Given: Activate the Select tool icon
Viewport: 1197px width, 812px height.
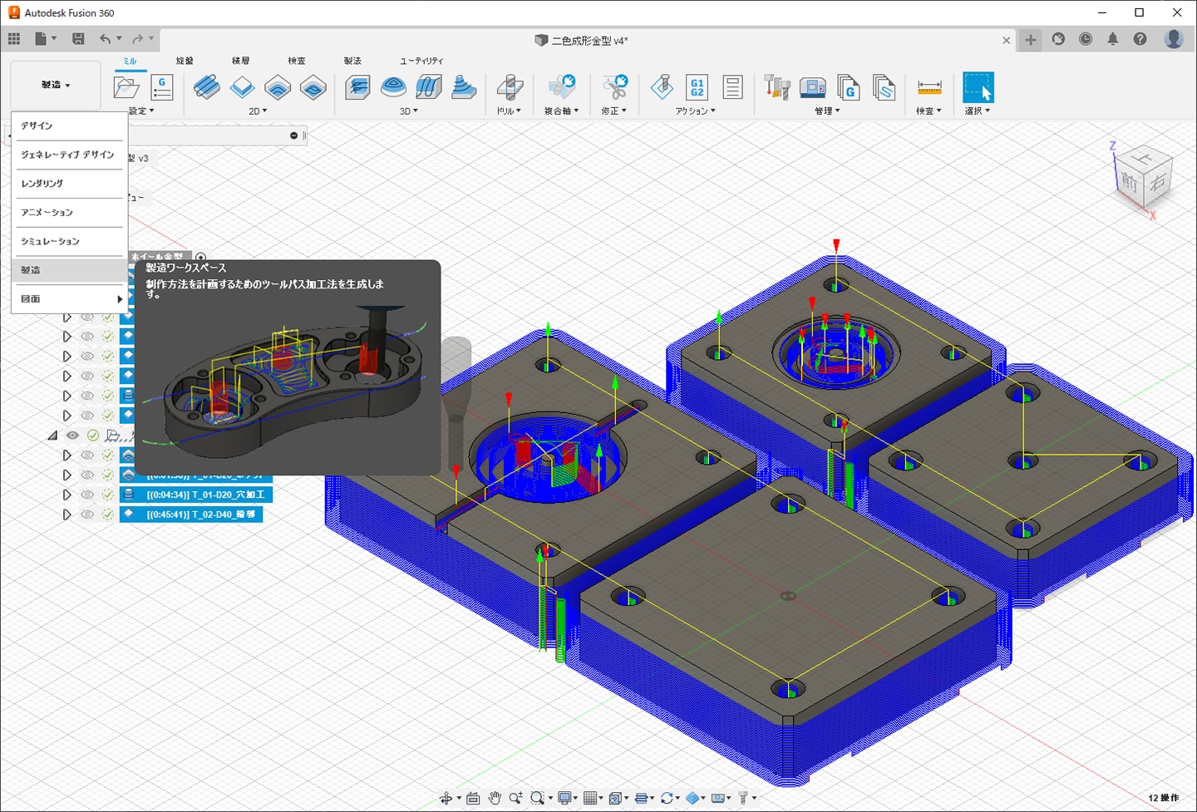Looking at the screenshot, I should pos(978,87).
